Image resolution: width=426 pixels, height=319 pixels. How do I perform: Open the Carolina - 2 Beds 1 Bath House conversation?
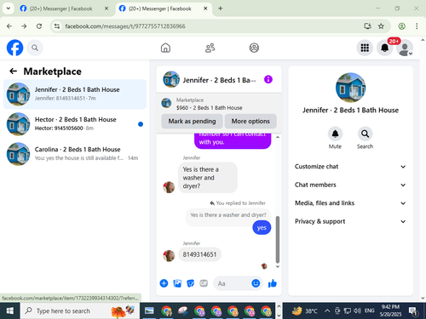click(x=75, y=154)
